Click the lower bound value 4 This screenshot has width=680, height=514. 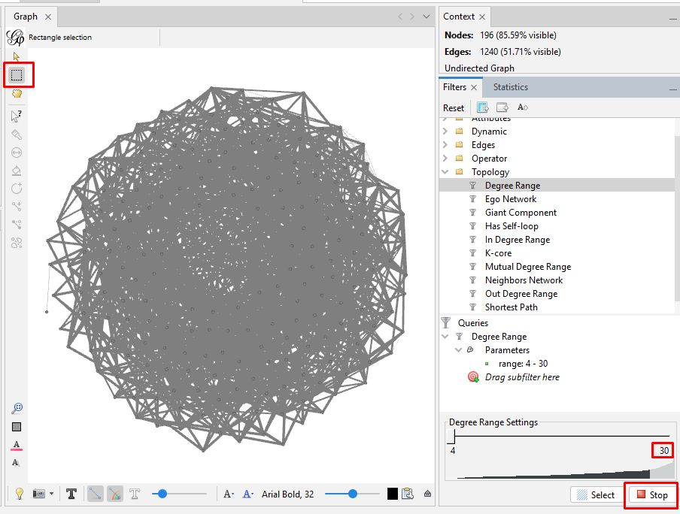pyautogui.click(x=453, y=451)
